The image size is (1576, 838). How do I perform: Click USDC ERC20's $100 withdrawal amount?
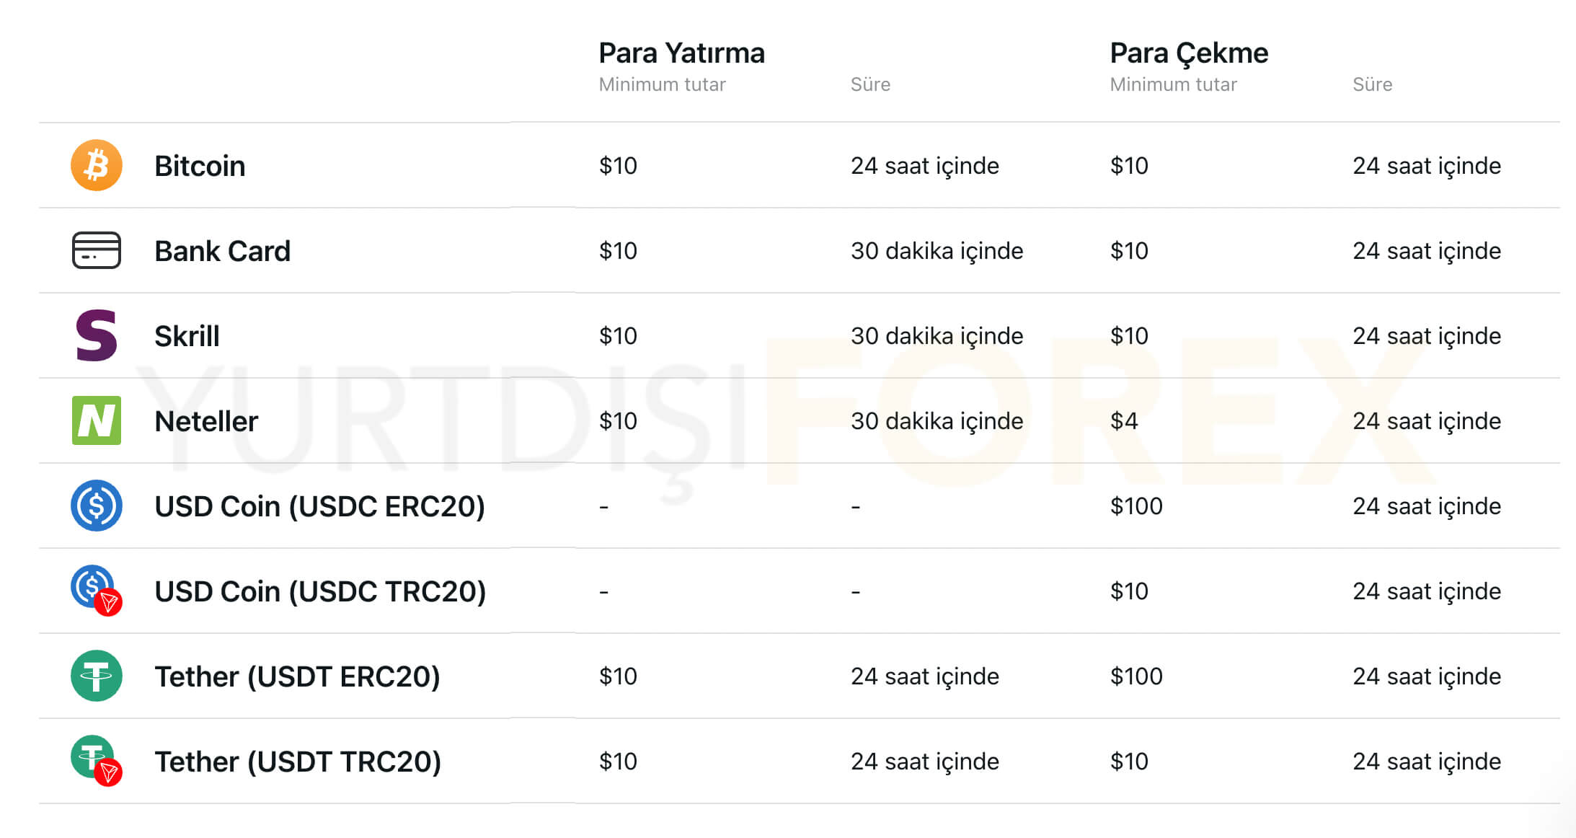click(1136, 506)
